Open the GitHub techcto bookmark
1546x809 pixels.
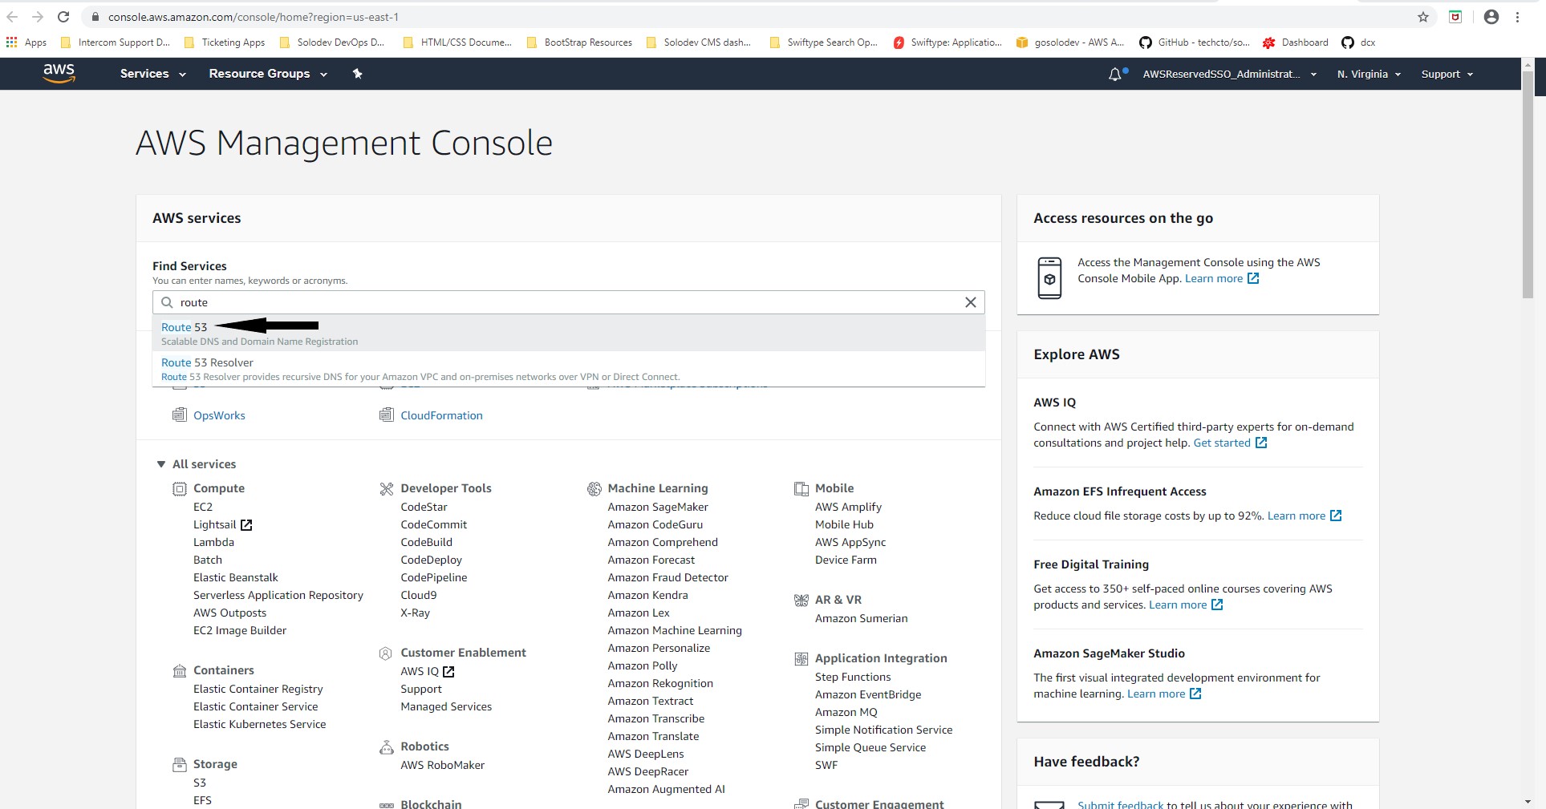pyautogui.click(x=1194, y=42)
